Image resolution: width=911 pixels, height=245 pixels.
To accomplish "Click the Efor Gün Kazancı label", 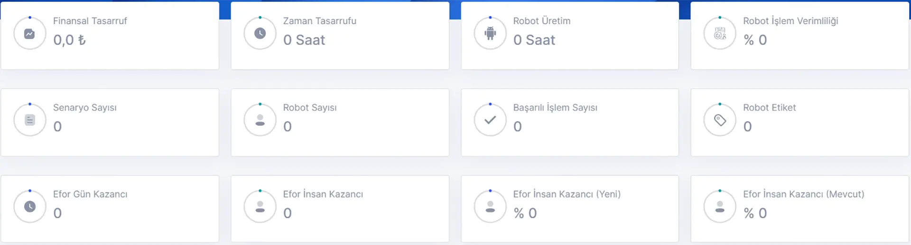I will click(x=90, y=194).
